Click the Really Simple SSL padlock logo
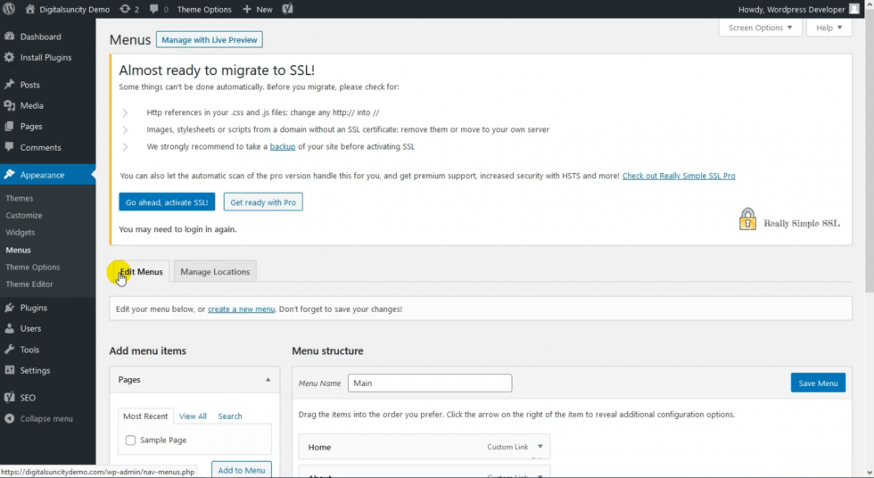Screen dimensions: 874x478 (x=747, y=219)
